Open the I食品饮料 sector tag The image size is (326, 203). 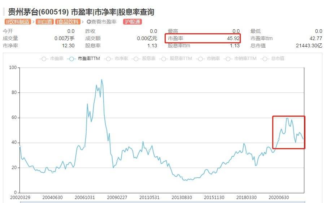click(67, 22)
